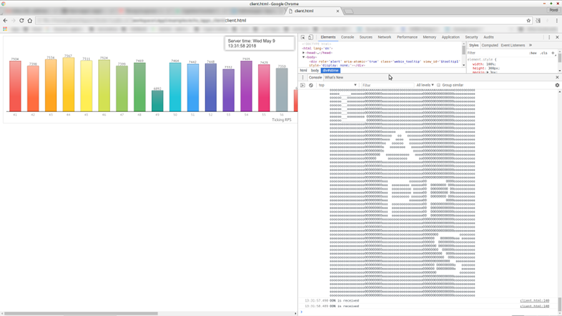Toggle the :hov element state panel
Image resolution: width=562 pixels, height=316 pixels.
[x=533, y=53]
